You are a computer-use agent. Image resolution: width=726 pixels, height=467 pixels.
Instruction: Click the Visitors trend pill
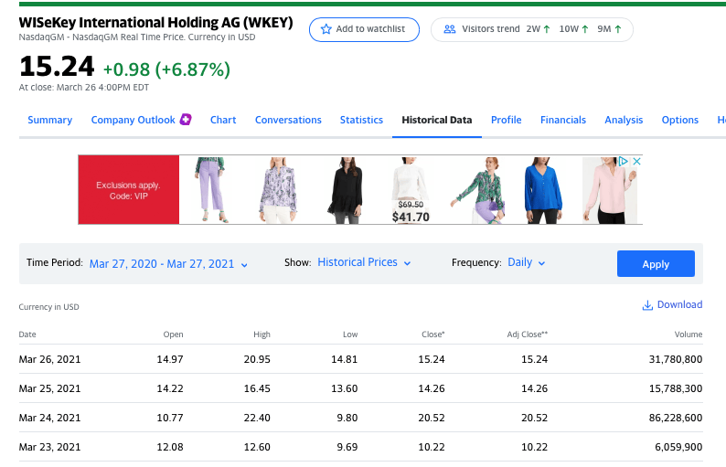531,29
